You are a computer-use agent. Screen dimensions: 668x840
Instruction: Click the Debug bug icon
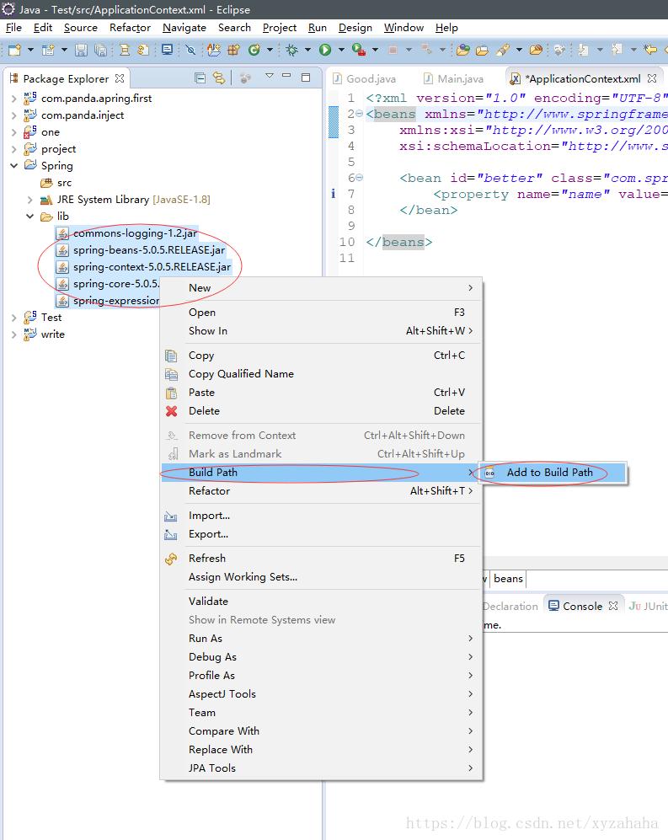point(292,50)
